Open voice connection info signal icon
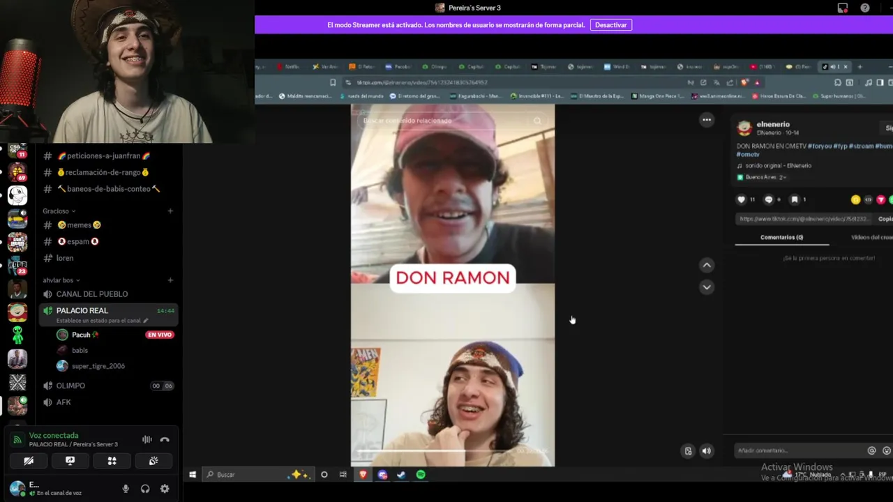The image size is (893, 502). point(17,440)
